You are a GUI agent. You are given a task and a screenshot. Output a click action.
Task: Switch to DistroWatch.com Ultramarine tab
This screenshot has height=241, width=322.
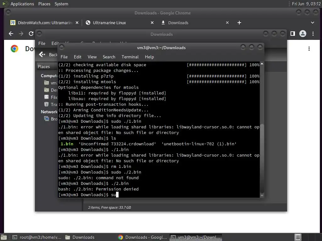click(x=45, y=23)
